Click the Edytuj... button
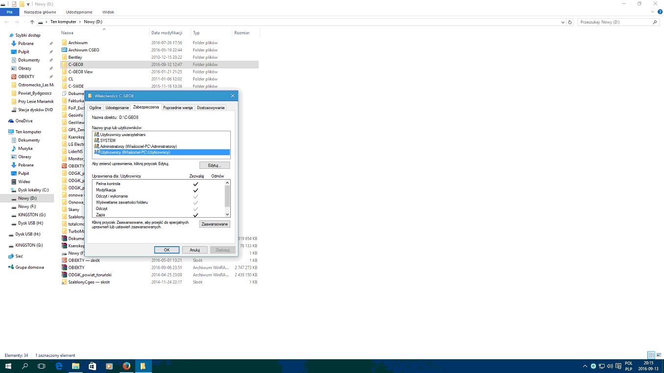This screenshot has height=373, width=664. [215, 165]
